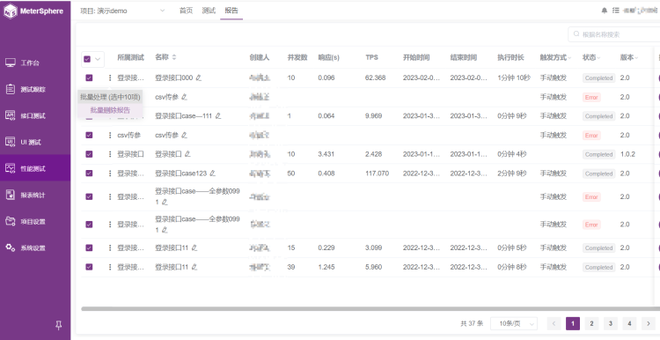Open the UI 测试 sidebar item
660x340 pixels.
tap(35, 143)
